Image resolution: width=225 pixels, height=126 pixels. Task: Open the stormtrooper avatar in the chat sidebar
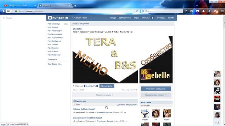217,91
